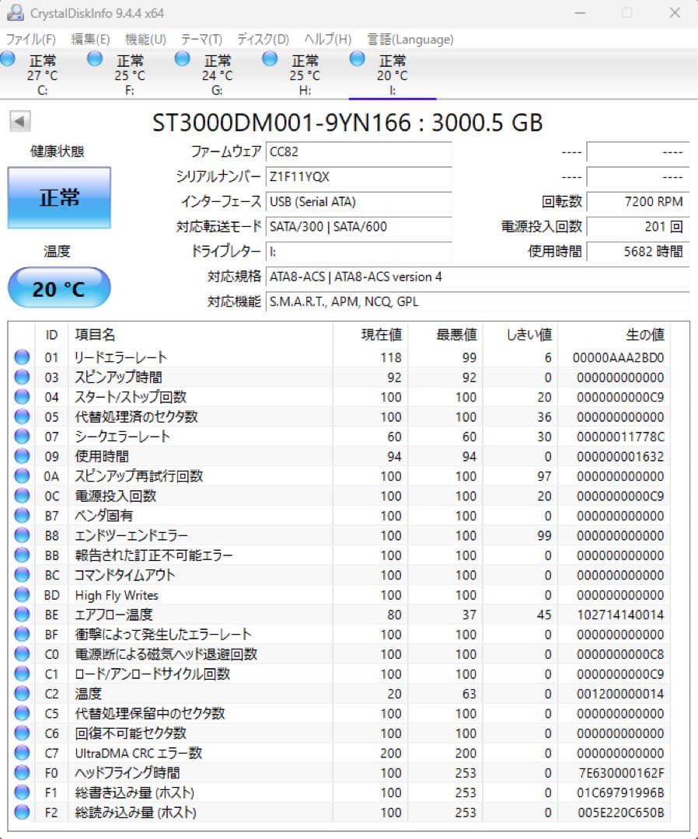Image resolution: width=698 pixels, height=839 pixels.
Task: Click status orb for 07 シークエラーレート
Action: point(22,436)
